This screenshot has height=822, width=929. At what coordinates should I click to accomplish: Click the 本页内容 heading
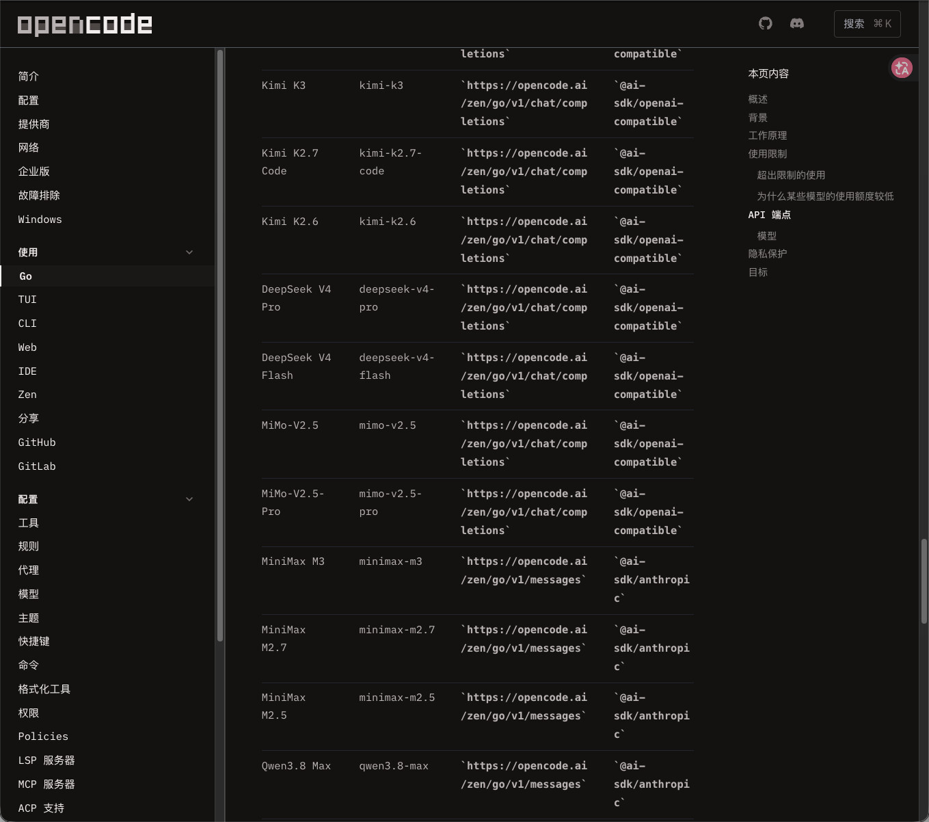pos(768,74)
